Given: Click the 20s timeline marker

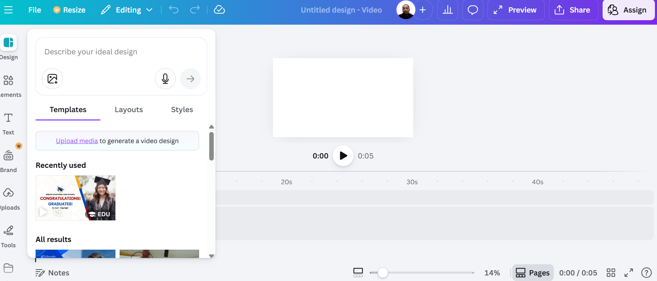Looking at the screenshot, I should 287,182.
